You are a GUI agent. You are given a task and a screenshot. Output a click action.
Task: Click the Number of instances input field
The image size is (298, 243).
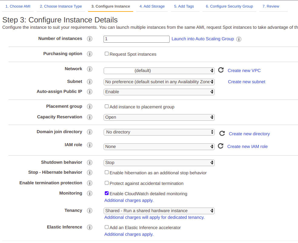tap(136, 39)
